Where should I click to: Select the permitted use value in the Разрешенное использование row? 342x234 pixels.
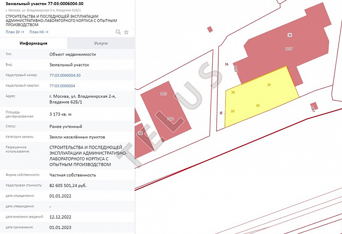88,156
